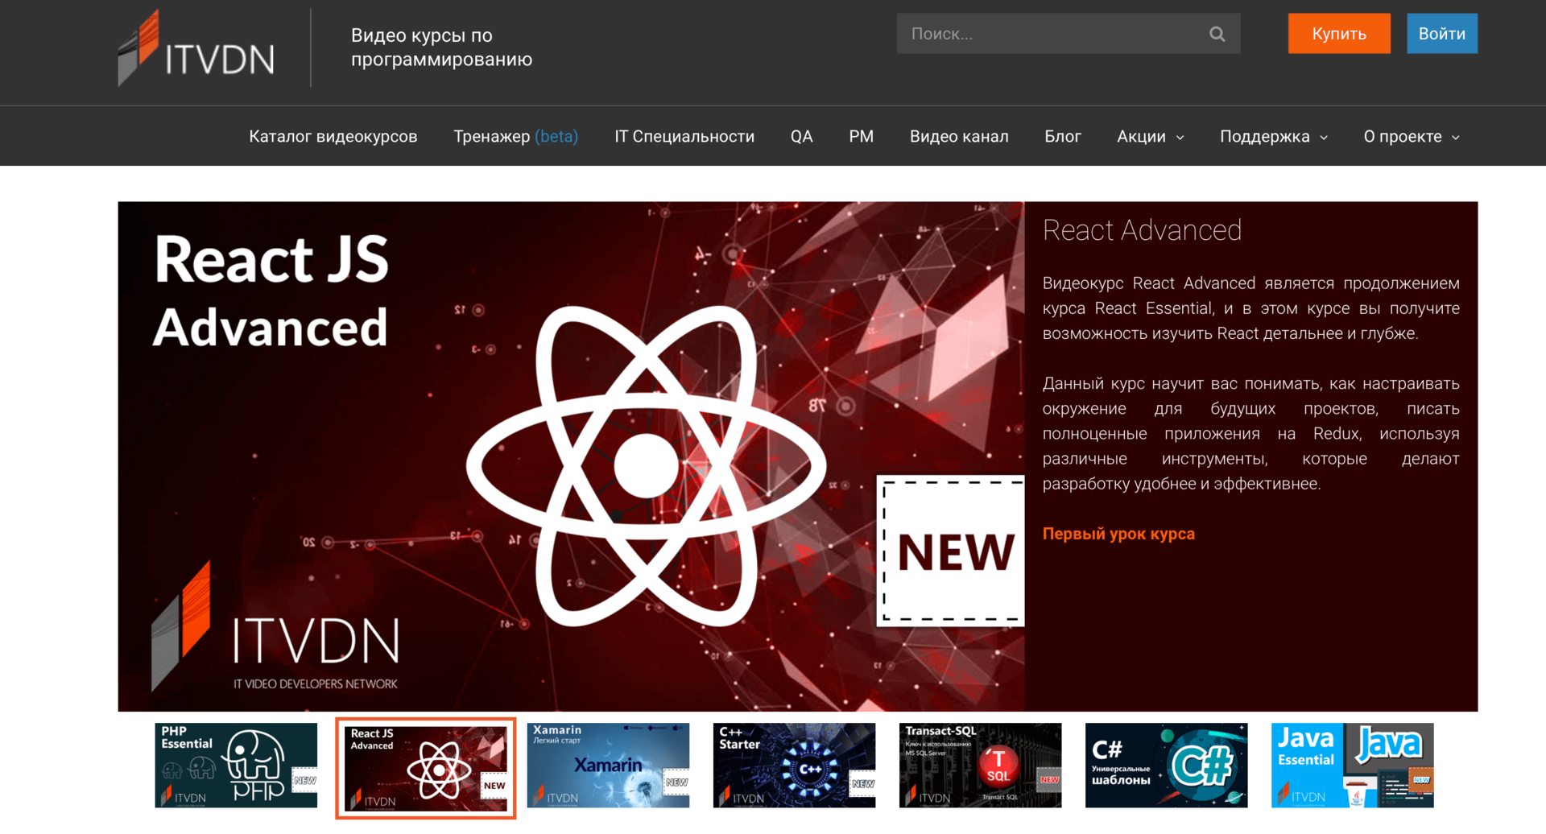Open the Видео канал page
The height and width of the screenshot is (834, 1546).
tap(959, 137)
